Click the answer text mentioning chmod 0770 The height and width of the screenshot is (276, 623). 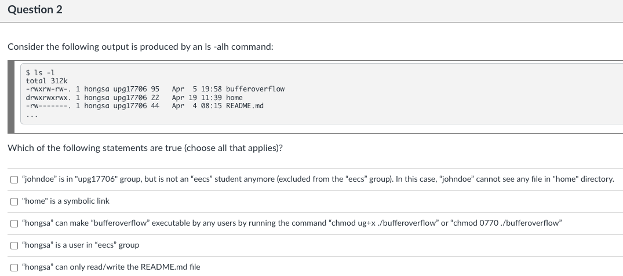292,223
